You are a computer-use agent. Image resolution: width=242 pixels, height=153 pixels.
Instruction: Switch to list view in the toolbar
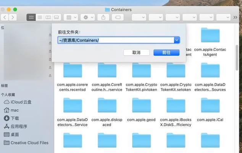[40, 17]
